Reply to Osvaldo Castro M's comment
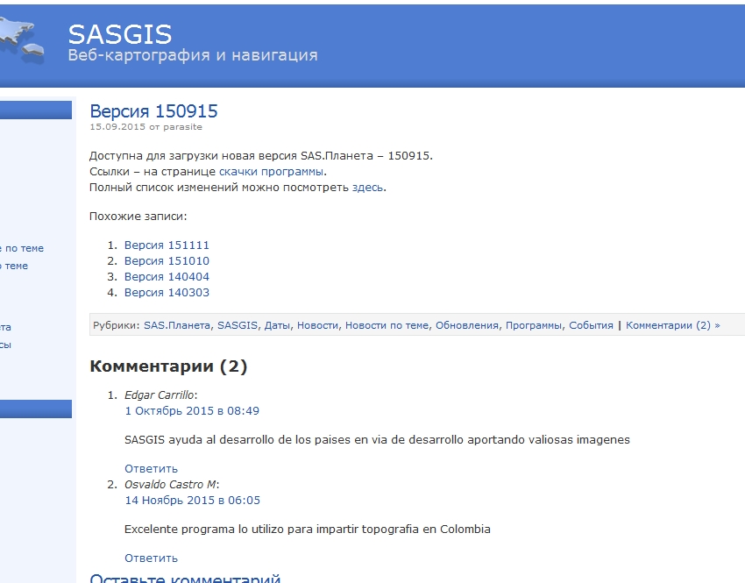The width and height of the screenshot is (745, 583). (x=151, y=558)
